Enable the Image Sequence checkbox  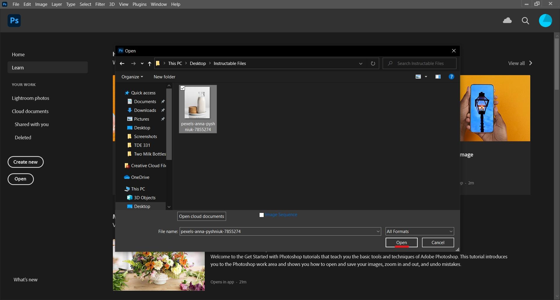pos(261,215)
